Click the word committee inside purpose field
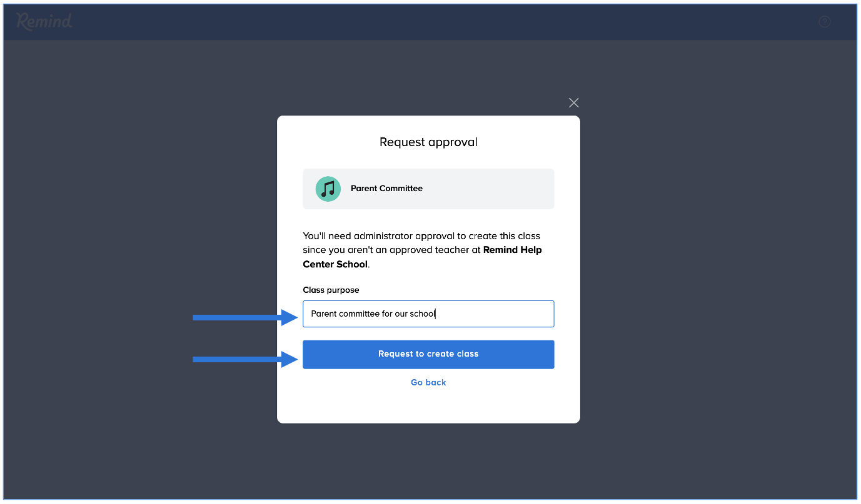The width and height of the screenshot is (861, 504). point(358,314)
